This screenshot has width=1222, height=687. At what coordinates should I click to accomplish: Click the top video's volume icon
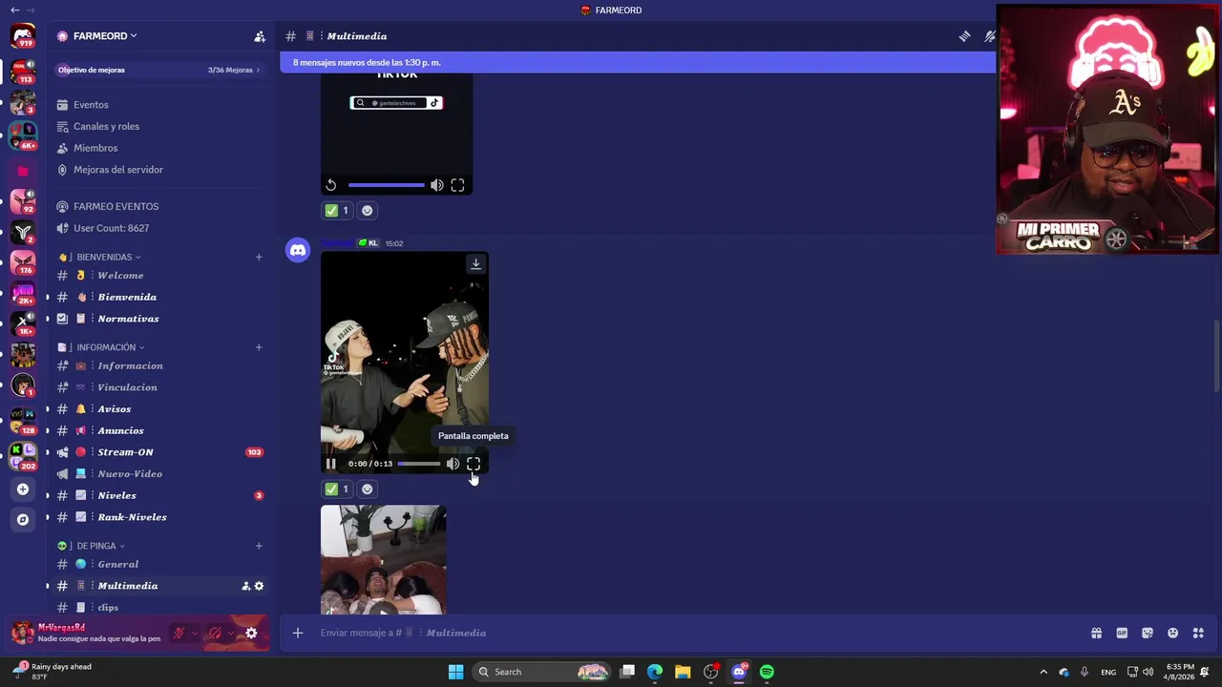[436, 185]
